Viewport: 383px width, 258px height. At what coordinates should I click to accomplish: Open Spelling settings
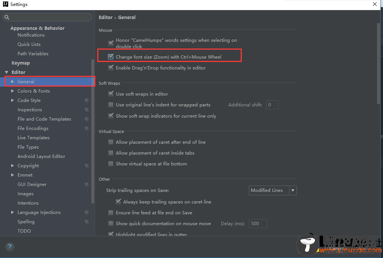26,221
